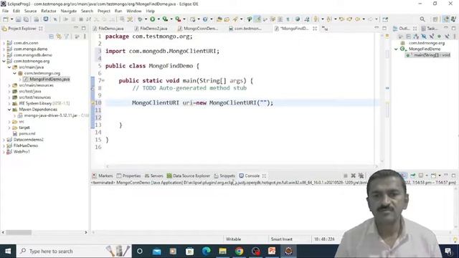Toggle Hide Fields in the Outline toolbar

tap(424, 37)
